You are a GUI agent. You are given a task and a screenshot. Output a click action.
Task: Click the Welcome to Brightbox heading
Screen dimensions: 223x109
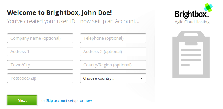point(60,13)
